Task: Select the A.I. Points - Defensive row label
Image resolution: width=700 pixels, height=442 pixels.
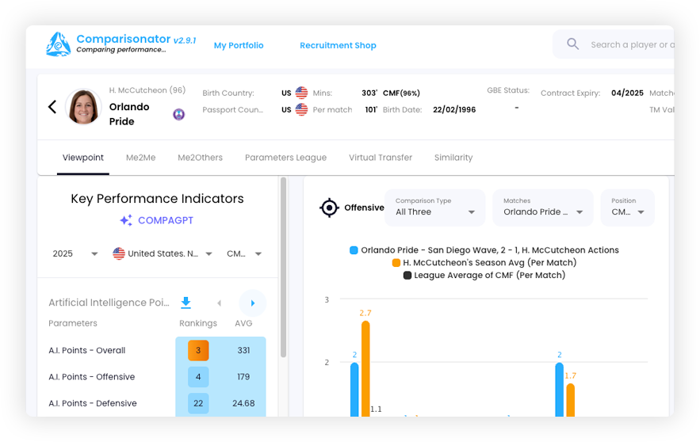Action: [93, 403]
